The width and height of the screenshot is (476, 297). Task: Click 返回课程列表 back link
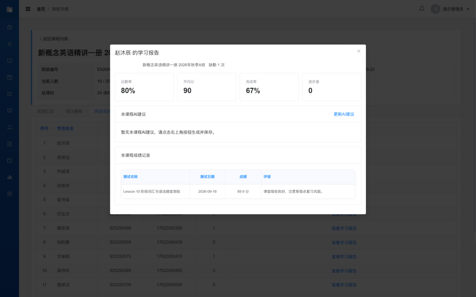click(54, 39)
